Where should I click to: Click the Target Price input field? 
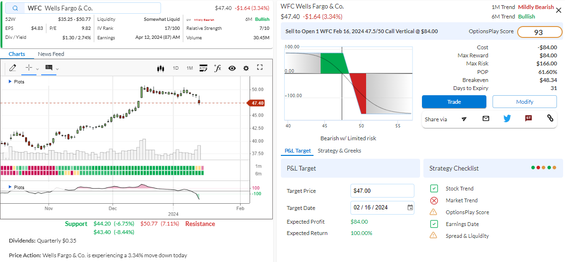pyautogui.click(x=382, y=190)
